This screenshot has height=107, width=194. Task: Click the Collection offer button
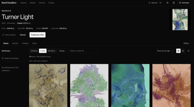pyautogui.click(x=37, y=35)
